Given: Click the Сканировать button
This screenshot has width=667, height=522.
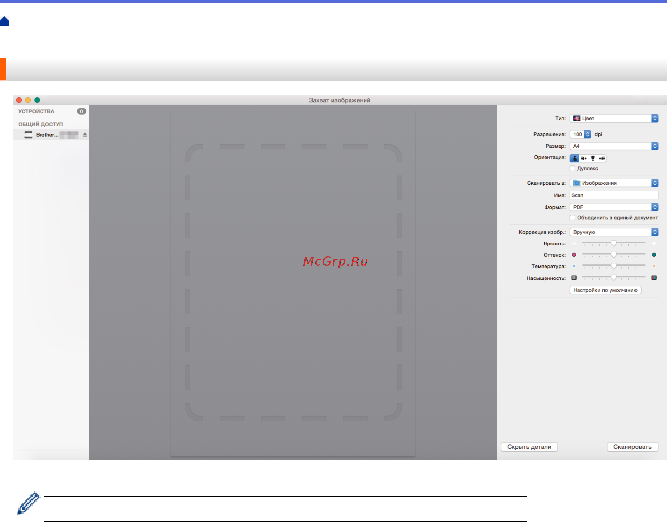Looking at the screenshot, I should coord(632,447).
